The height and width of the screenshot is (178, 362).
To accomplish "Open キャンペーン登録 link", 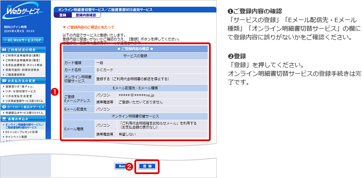I will coord(19,136).
